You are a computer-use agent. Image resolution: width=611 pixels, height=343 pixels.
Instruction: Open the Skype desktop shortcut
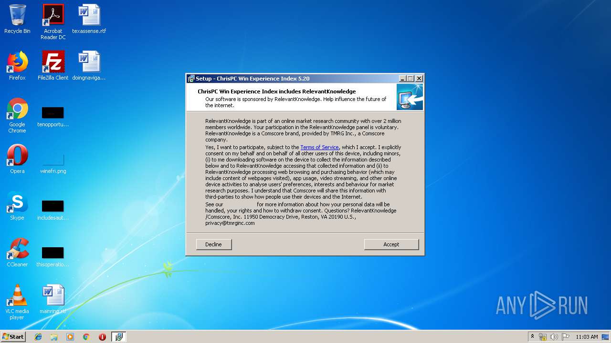(17, 206)
